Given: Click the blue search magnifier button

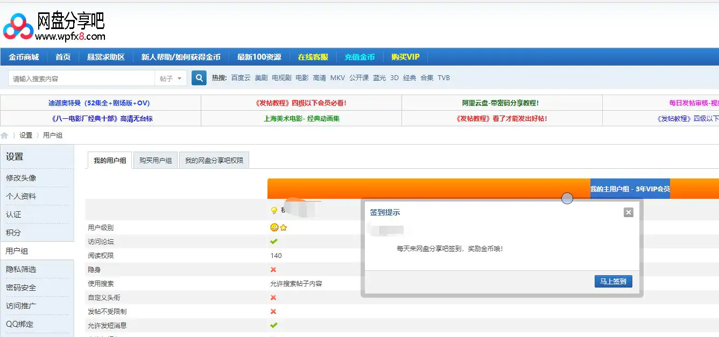Looking at the screenshot, I should point(199,78).
